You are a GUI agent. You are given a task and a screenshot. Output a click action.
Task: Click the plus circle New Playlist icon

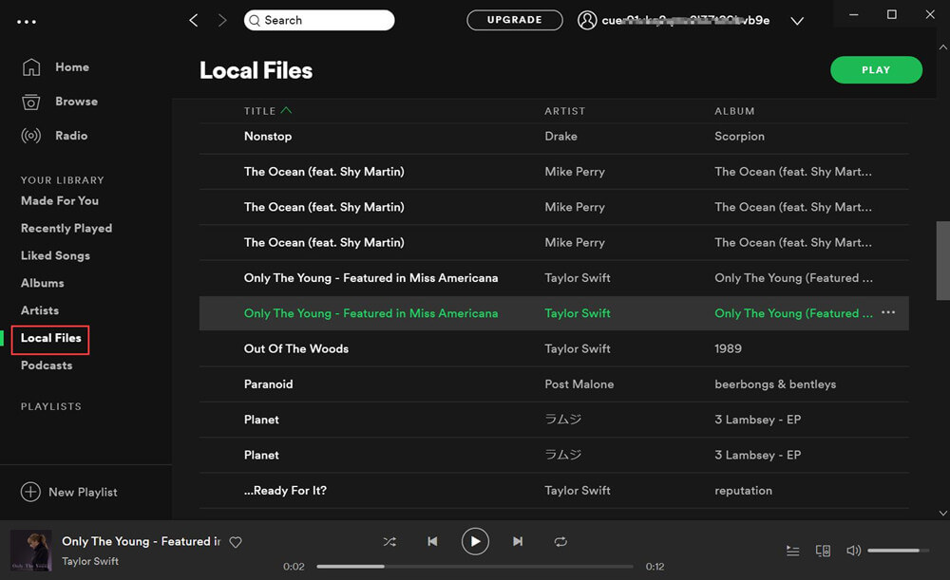(30, 492)
